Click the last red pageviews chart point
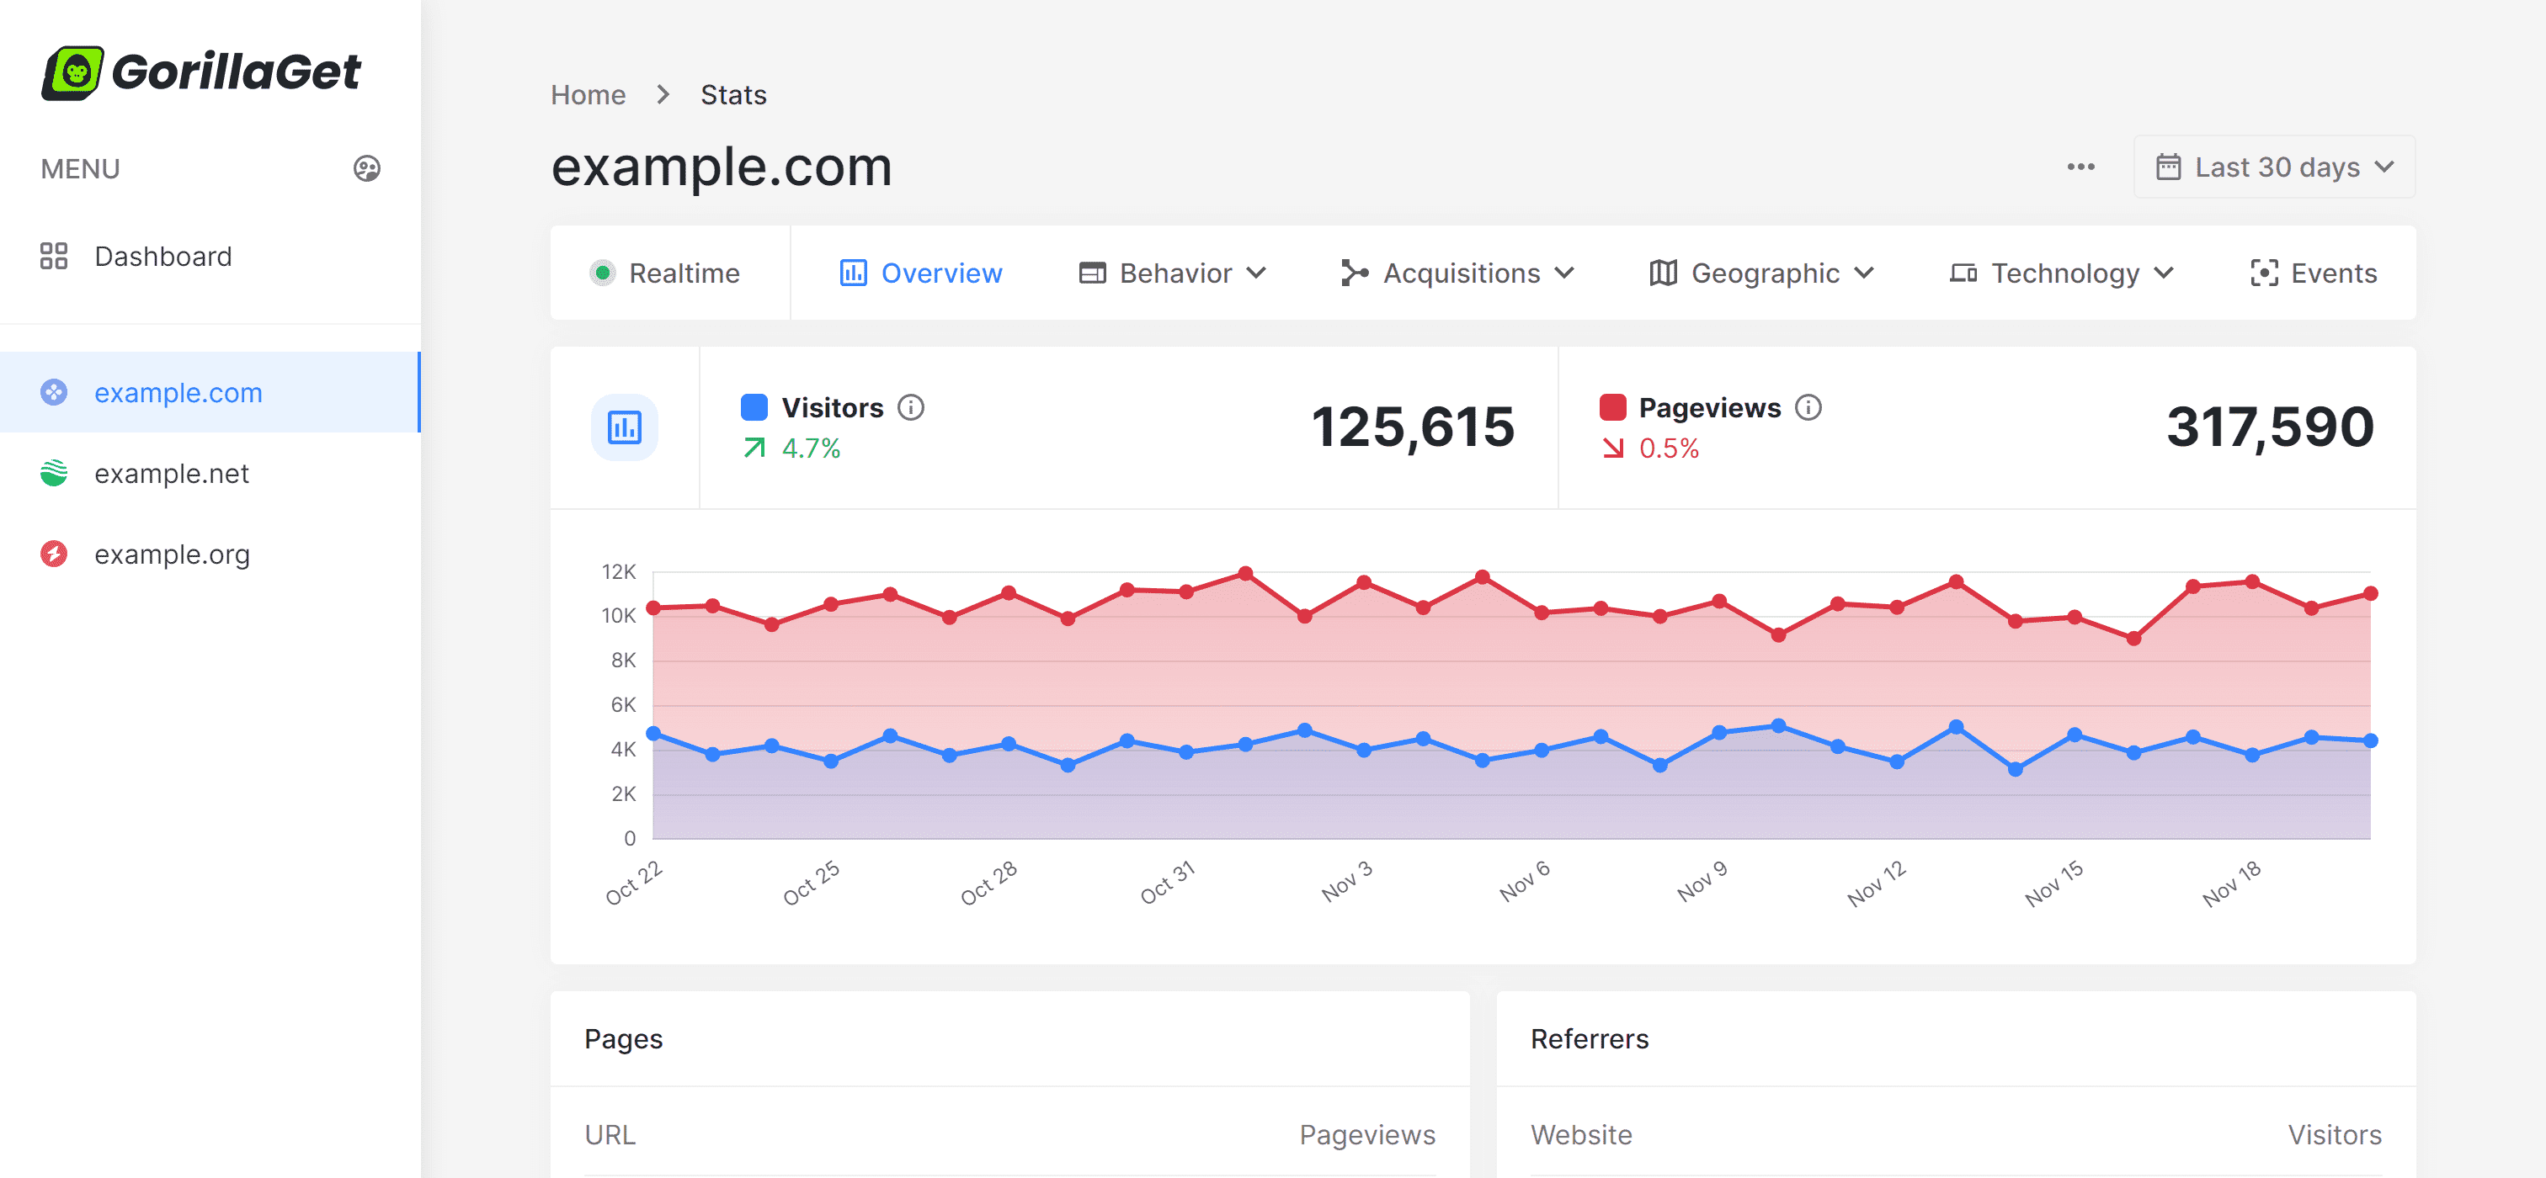The height and width of the screenshot is (1178, 2546). 2370,593
